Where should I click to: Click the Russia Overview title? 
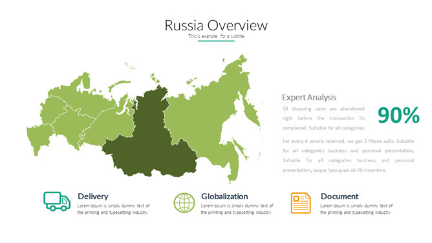click(216, 25)
